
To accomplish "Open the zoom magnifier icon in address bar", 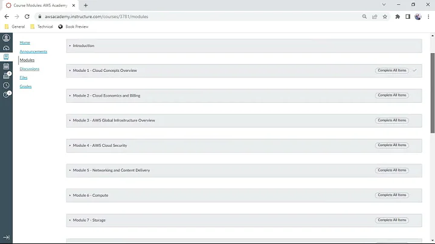I will [364, 17].
